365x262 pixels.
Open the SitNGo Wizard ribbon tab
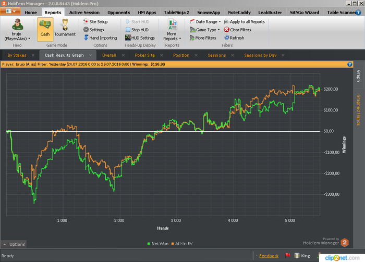(305, 13)
